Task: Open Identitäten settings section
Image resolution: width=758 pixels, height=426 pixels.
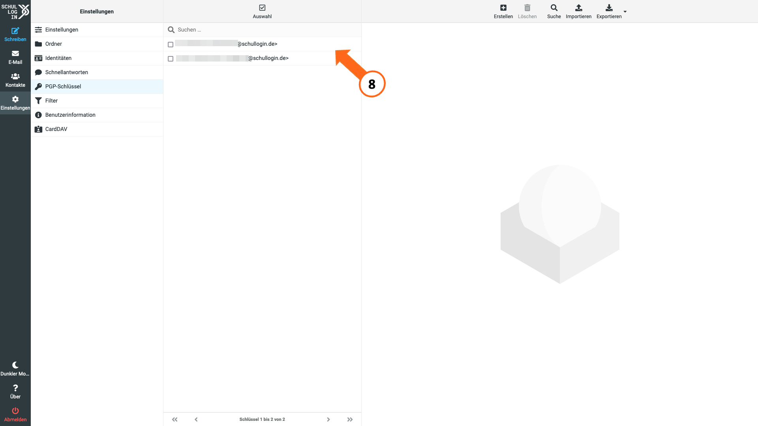Action: [97, 58]
